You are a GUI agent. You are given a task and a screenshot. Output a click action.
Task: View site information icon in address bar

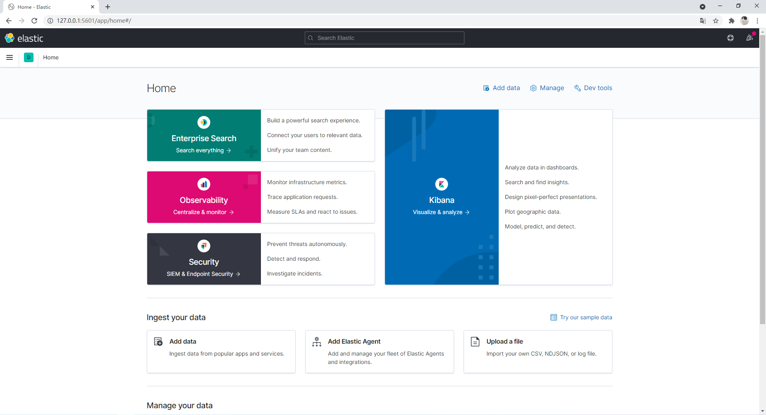(x=50, y=21)
